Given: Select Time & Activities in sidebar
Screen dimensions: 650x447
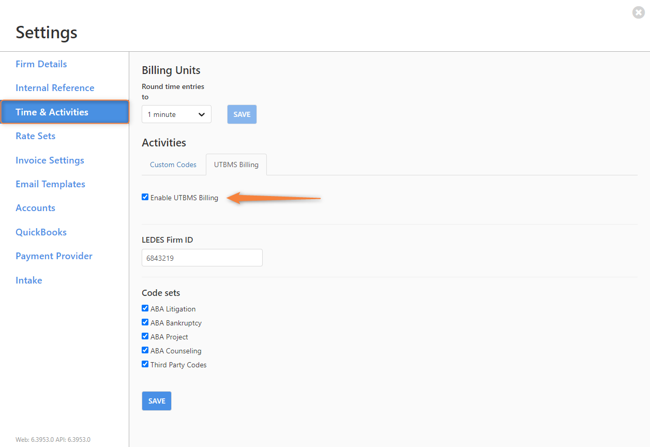Looking at the screenshot, I should (x=52, y=112).
